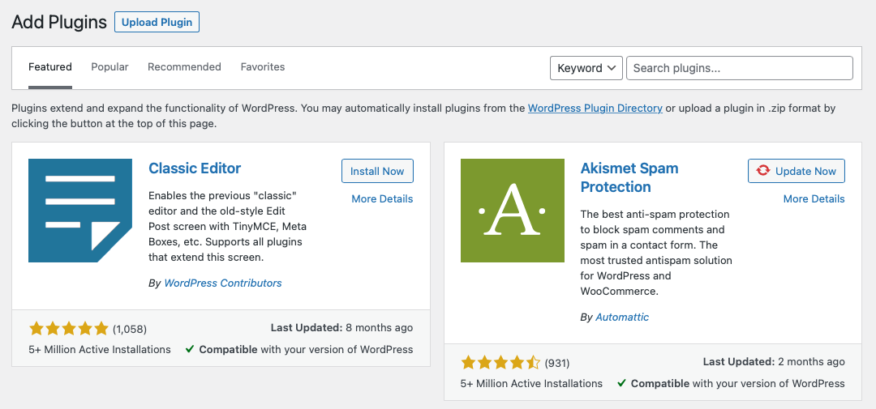This screenshot has width=876, height=409.
Task: View More Details for Classic Editor
Action: [382, 198]
